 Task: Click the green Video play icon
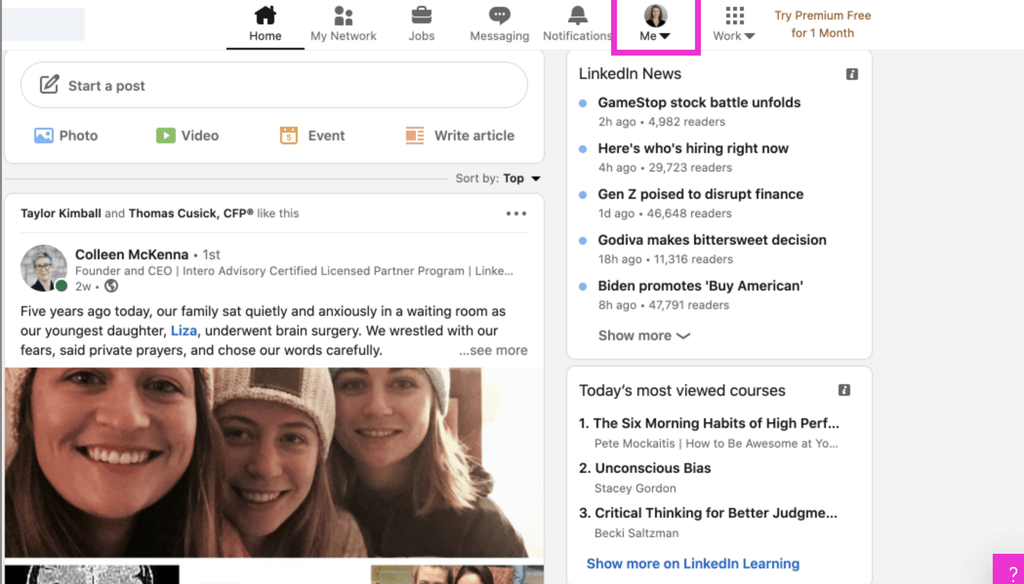tap(165, 135)
